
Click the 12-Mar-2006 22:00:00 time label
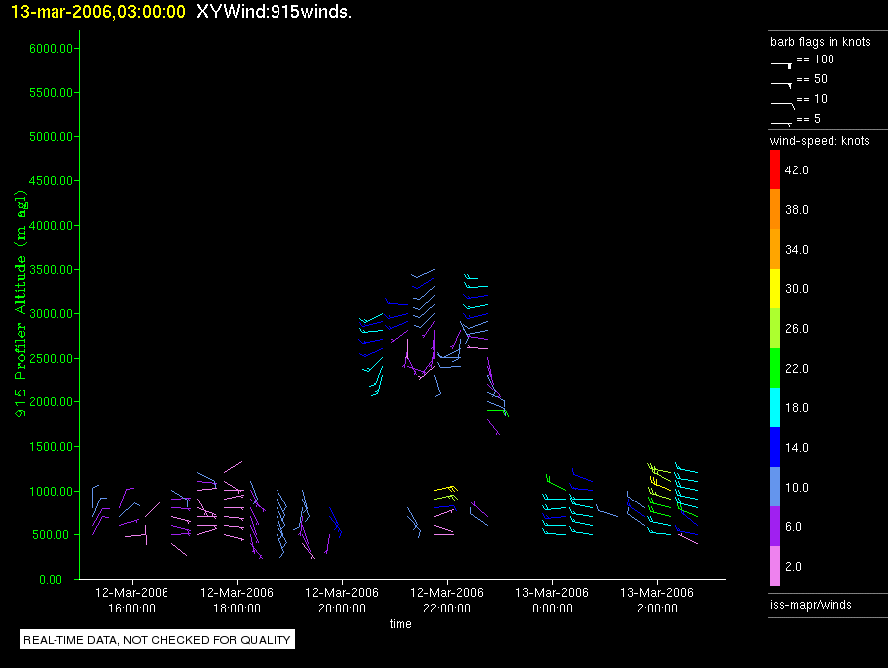(447, 600)
